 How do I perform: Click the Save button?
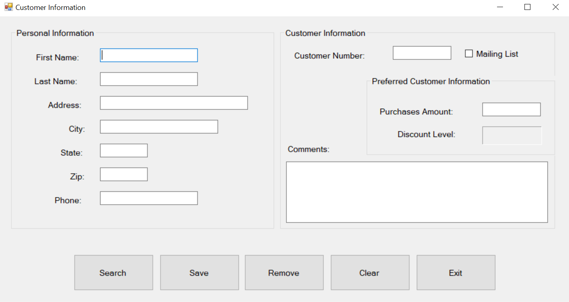(x=199, y=273)
